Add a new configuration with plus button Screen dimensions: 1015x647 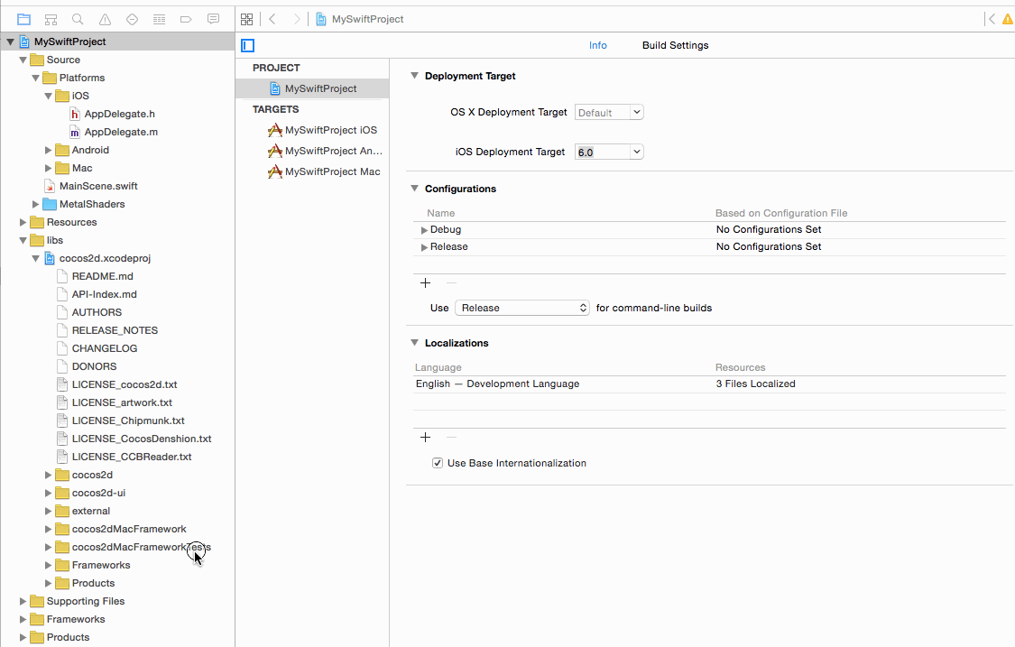click(425, 283)
